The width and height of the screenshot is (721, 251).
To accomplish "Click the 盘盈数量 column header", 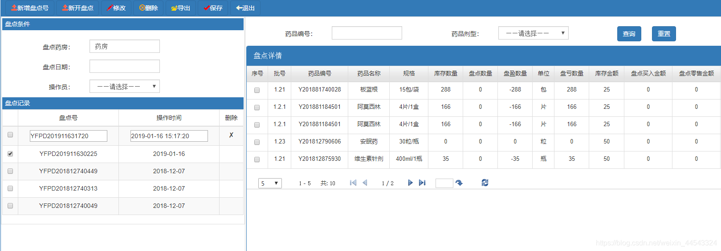I will pyautogui.click(x=515, y=74).
